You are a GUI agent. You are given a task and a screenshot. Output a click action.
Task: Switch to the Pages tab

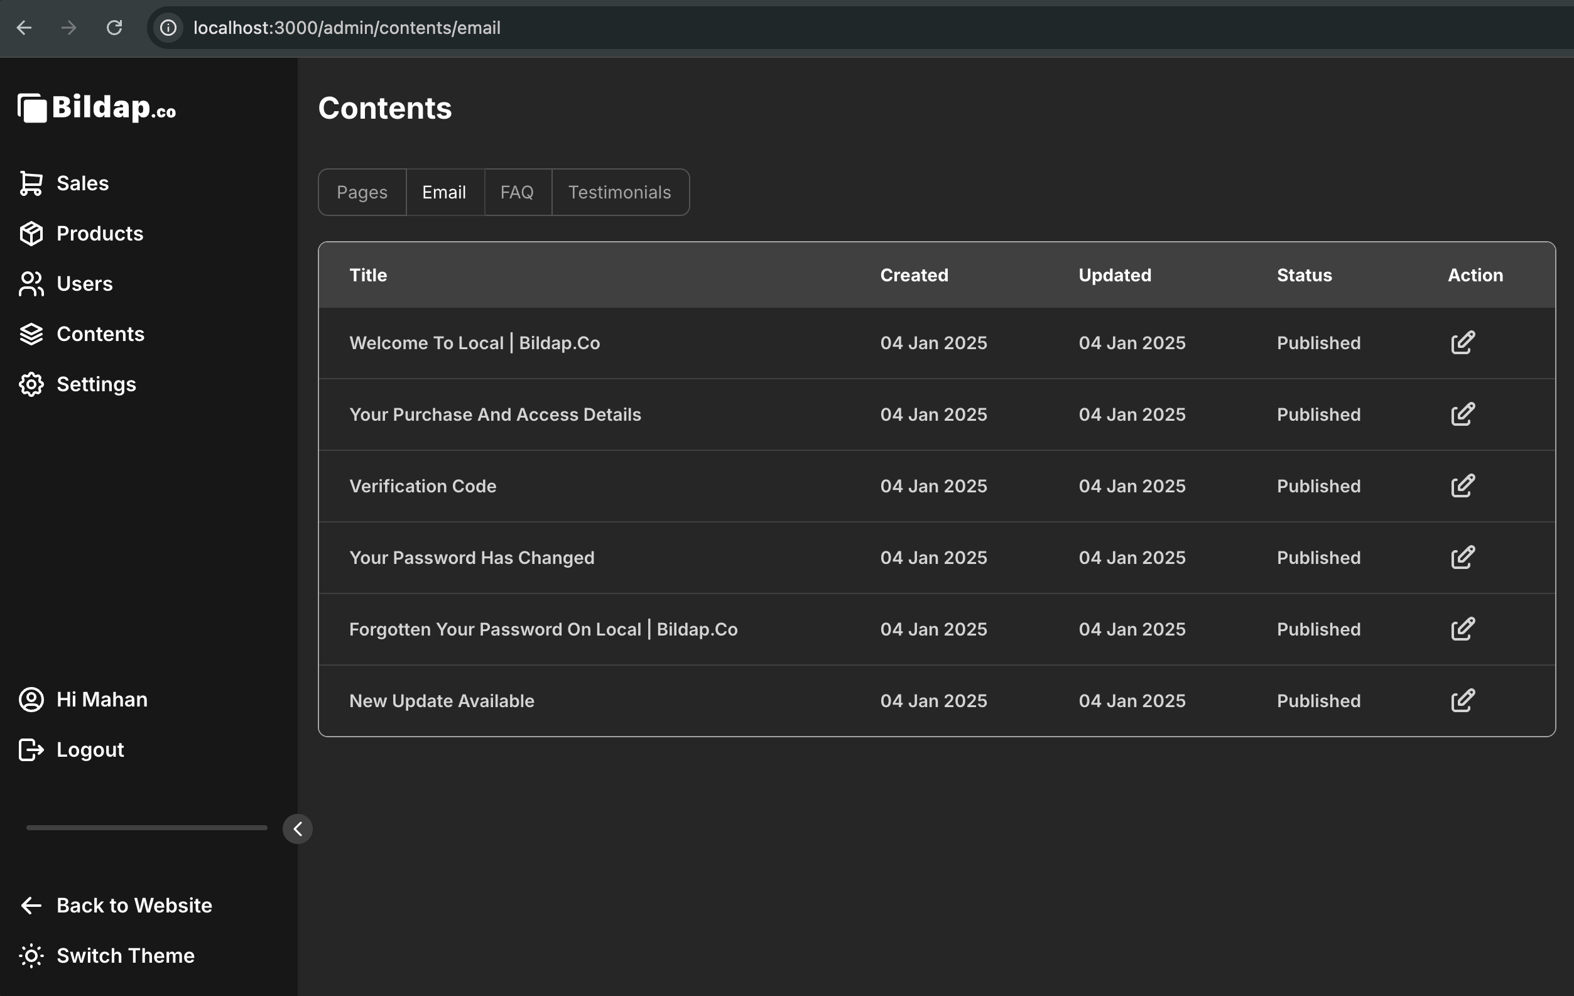(x=362, y=192)
